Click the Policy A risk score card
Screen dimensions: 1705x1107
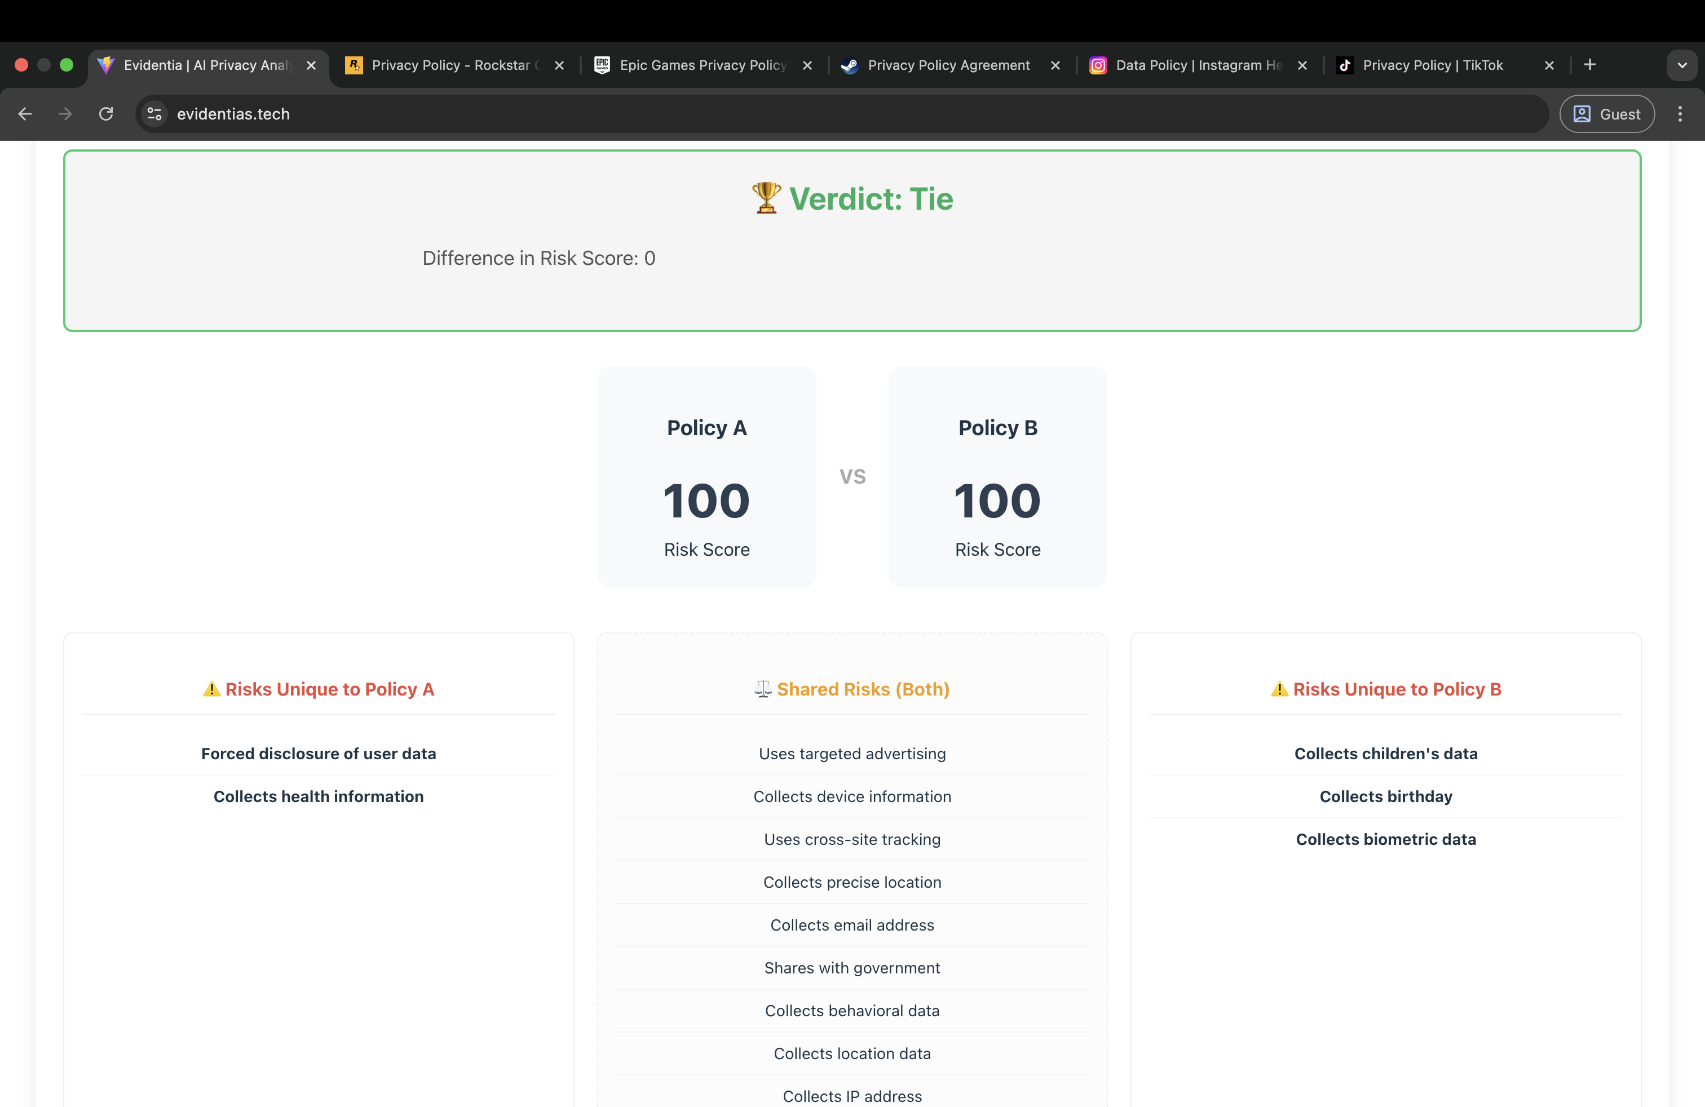[x=706, y=476]
